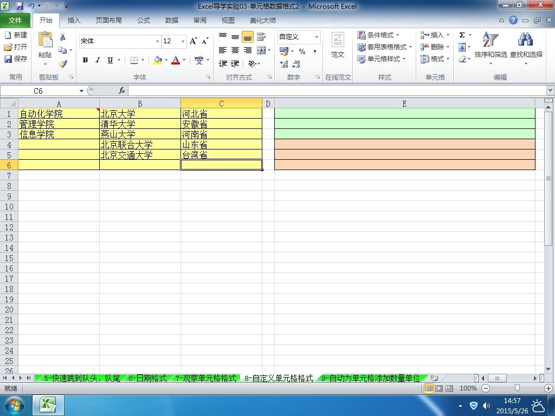Screen dimensions: 555x416
Task: Click zoom in plus button
Action: click(x=548, y=388)
